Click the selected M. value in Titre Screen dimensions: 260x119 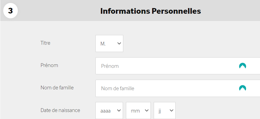pyautogui.click(x=103, y=44)
